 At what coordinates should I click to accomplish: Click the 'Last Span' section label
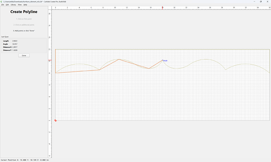(5, 37)
